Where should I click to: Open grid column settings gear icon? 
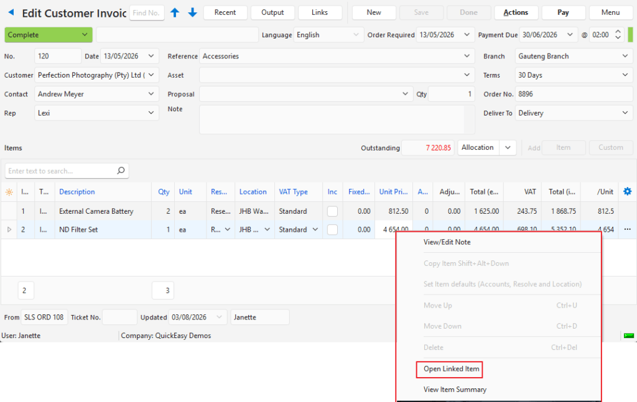(627, 191)
